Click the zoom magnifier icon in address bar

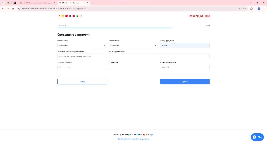(240, 9)
